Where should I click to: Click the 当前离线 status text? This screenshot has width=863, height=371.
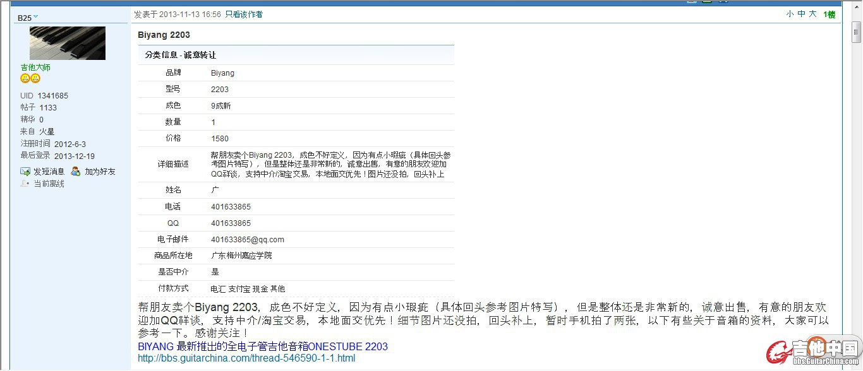[x=49, y=184]
